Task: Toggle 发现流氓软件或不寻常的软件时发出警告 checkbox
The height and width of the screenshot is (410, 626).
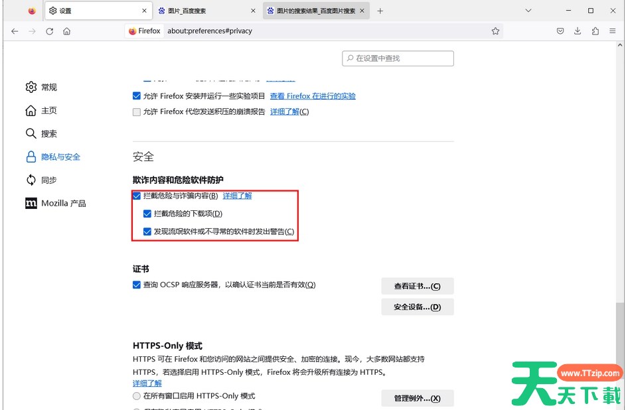Action: [147, 232]
